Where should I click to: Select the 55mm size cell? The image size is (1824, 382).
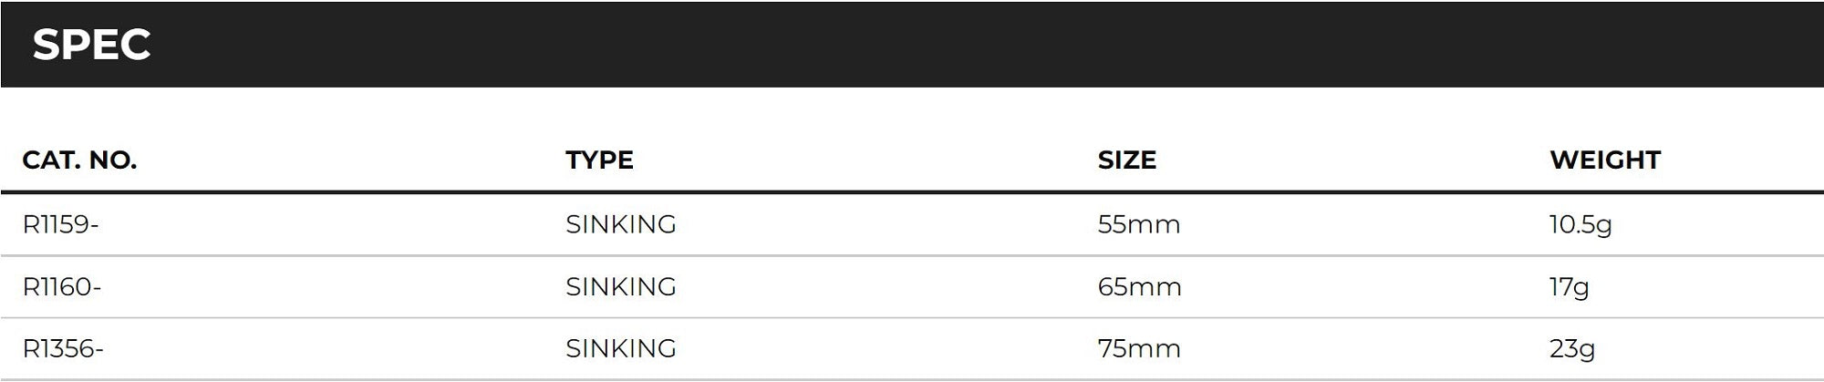point(1138,224)
